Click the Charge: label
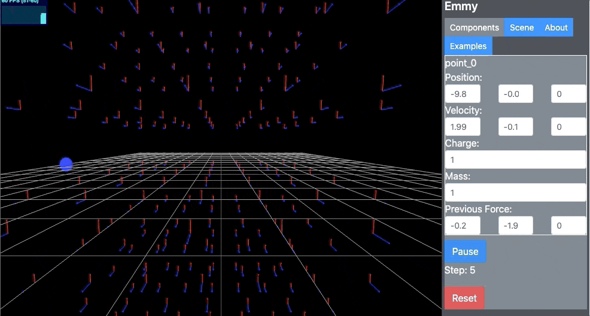This screenshot has width=590, height=316. [462, 143]
